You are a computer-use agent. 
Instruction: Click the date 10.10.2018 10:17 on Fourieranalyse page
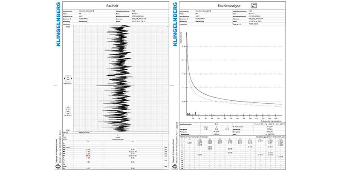[x=255, y=22]
